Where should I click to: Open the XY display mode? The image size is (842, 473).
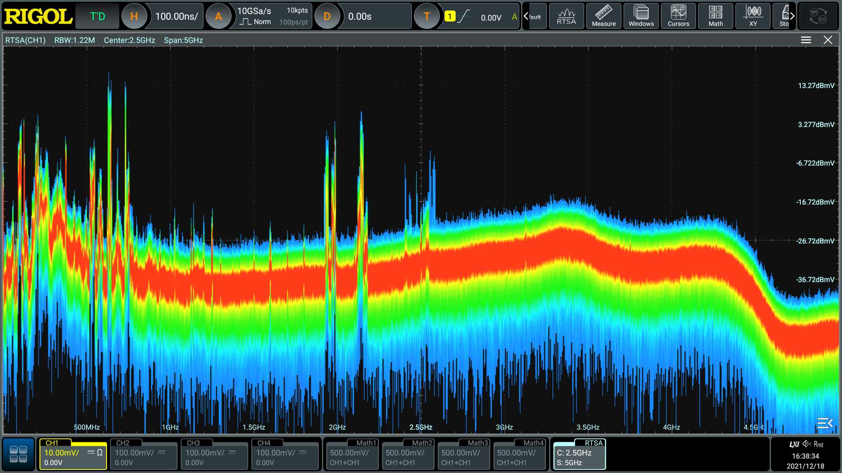pos(753,16)
